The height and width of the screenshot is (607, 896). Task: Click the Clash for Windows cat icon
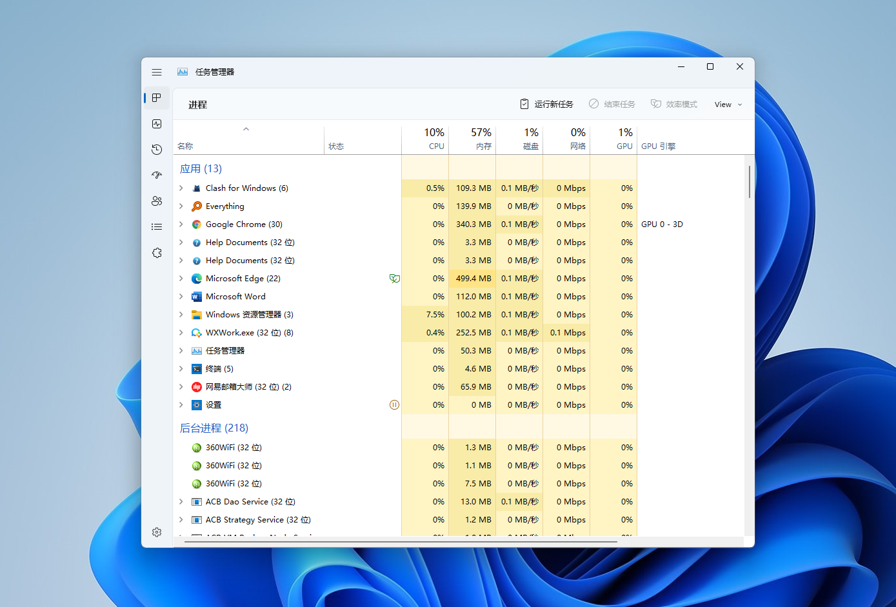[x=197, y=188]
